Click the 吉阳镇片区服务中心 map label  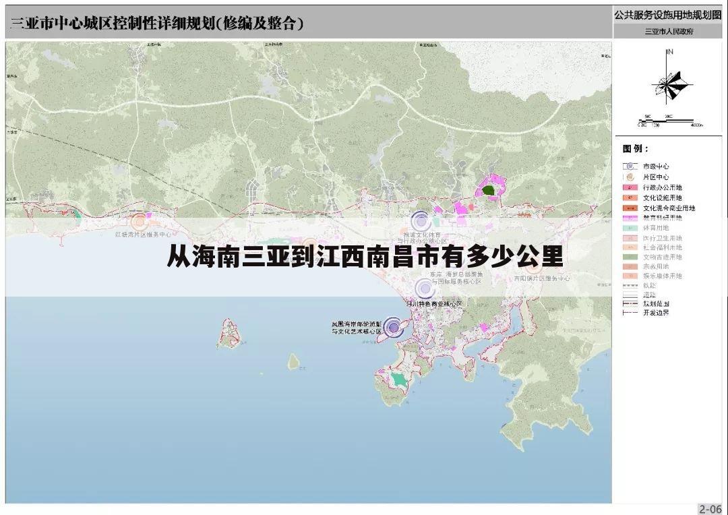[x=541, y=278]
